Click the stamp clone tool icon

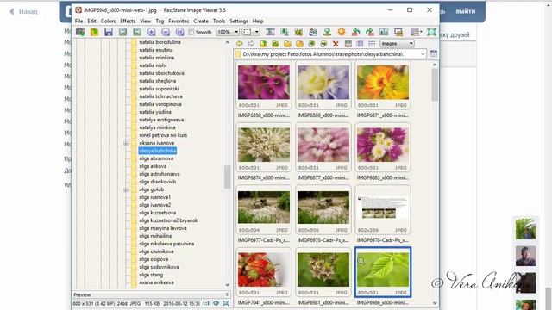tap(327, 32)
